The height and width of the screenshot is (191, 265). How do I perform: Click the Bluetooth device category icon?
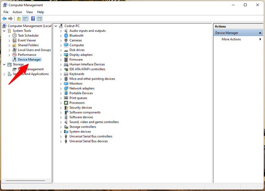click(66, 36)
